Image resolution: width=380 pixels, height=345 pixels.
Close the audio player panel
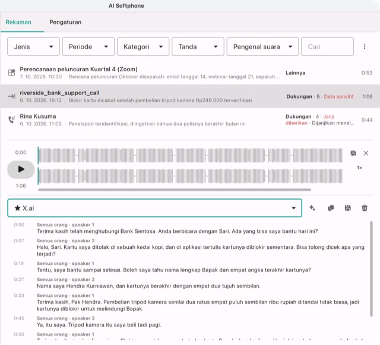(x=366, y=153)
